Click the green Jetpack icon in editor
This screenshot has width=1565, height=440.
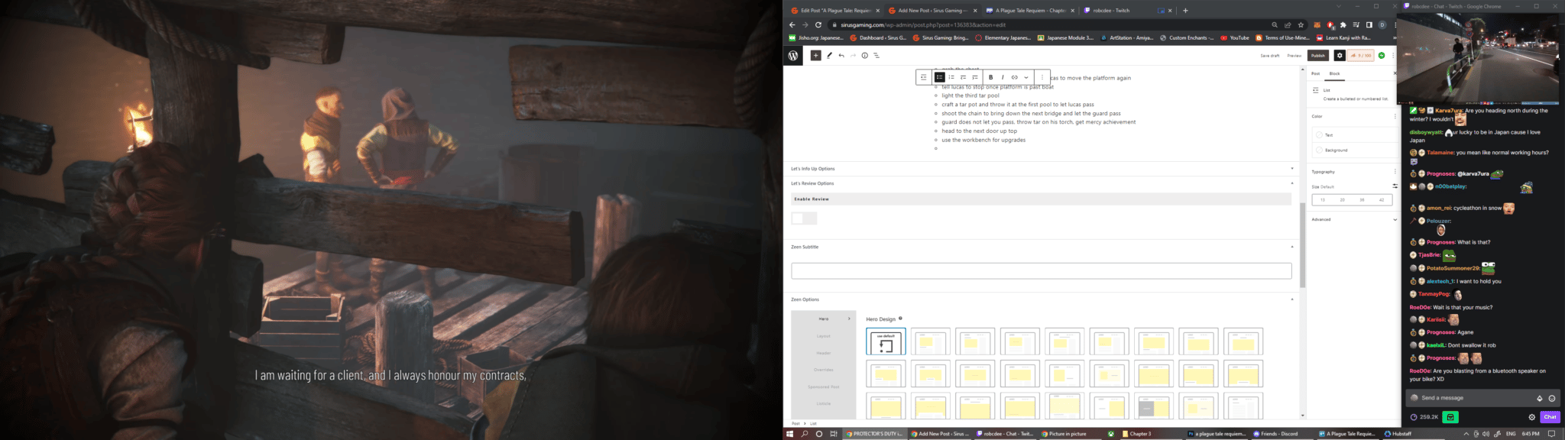(1382, 56)
